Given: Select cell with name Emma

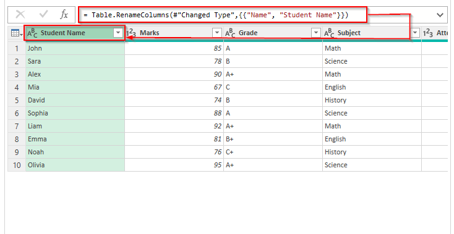Looking at the screenshot, I should point(75,139).
